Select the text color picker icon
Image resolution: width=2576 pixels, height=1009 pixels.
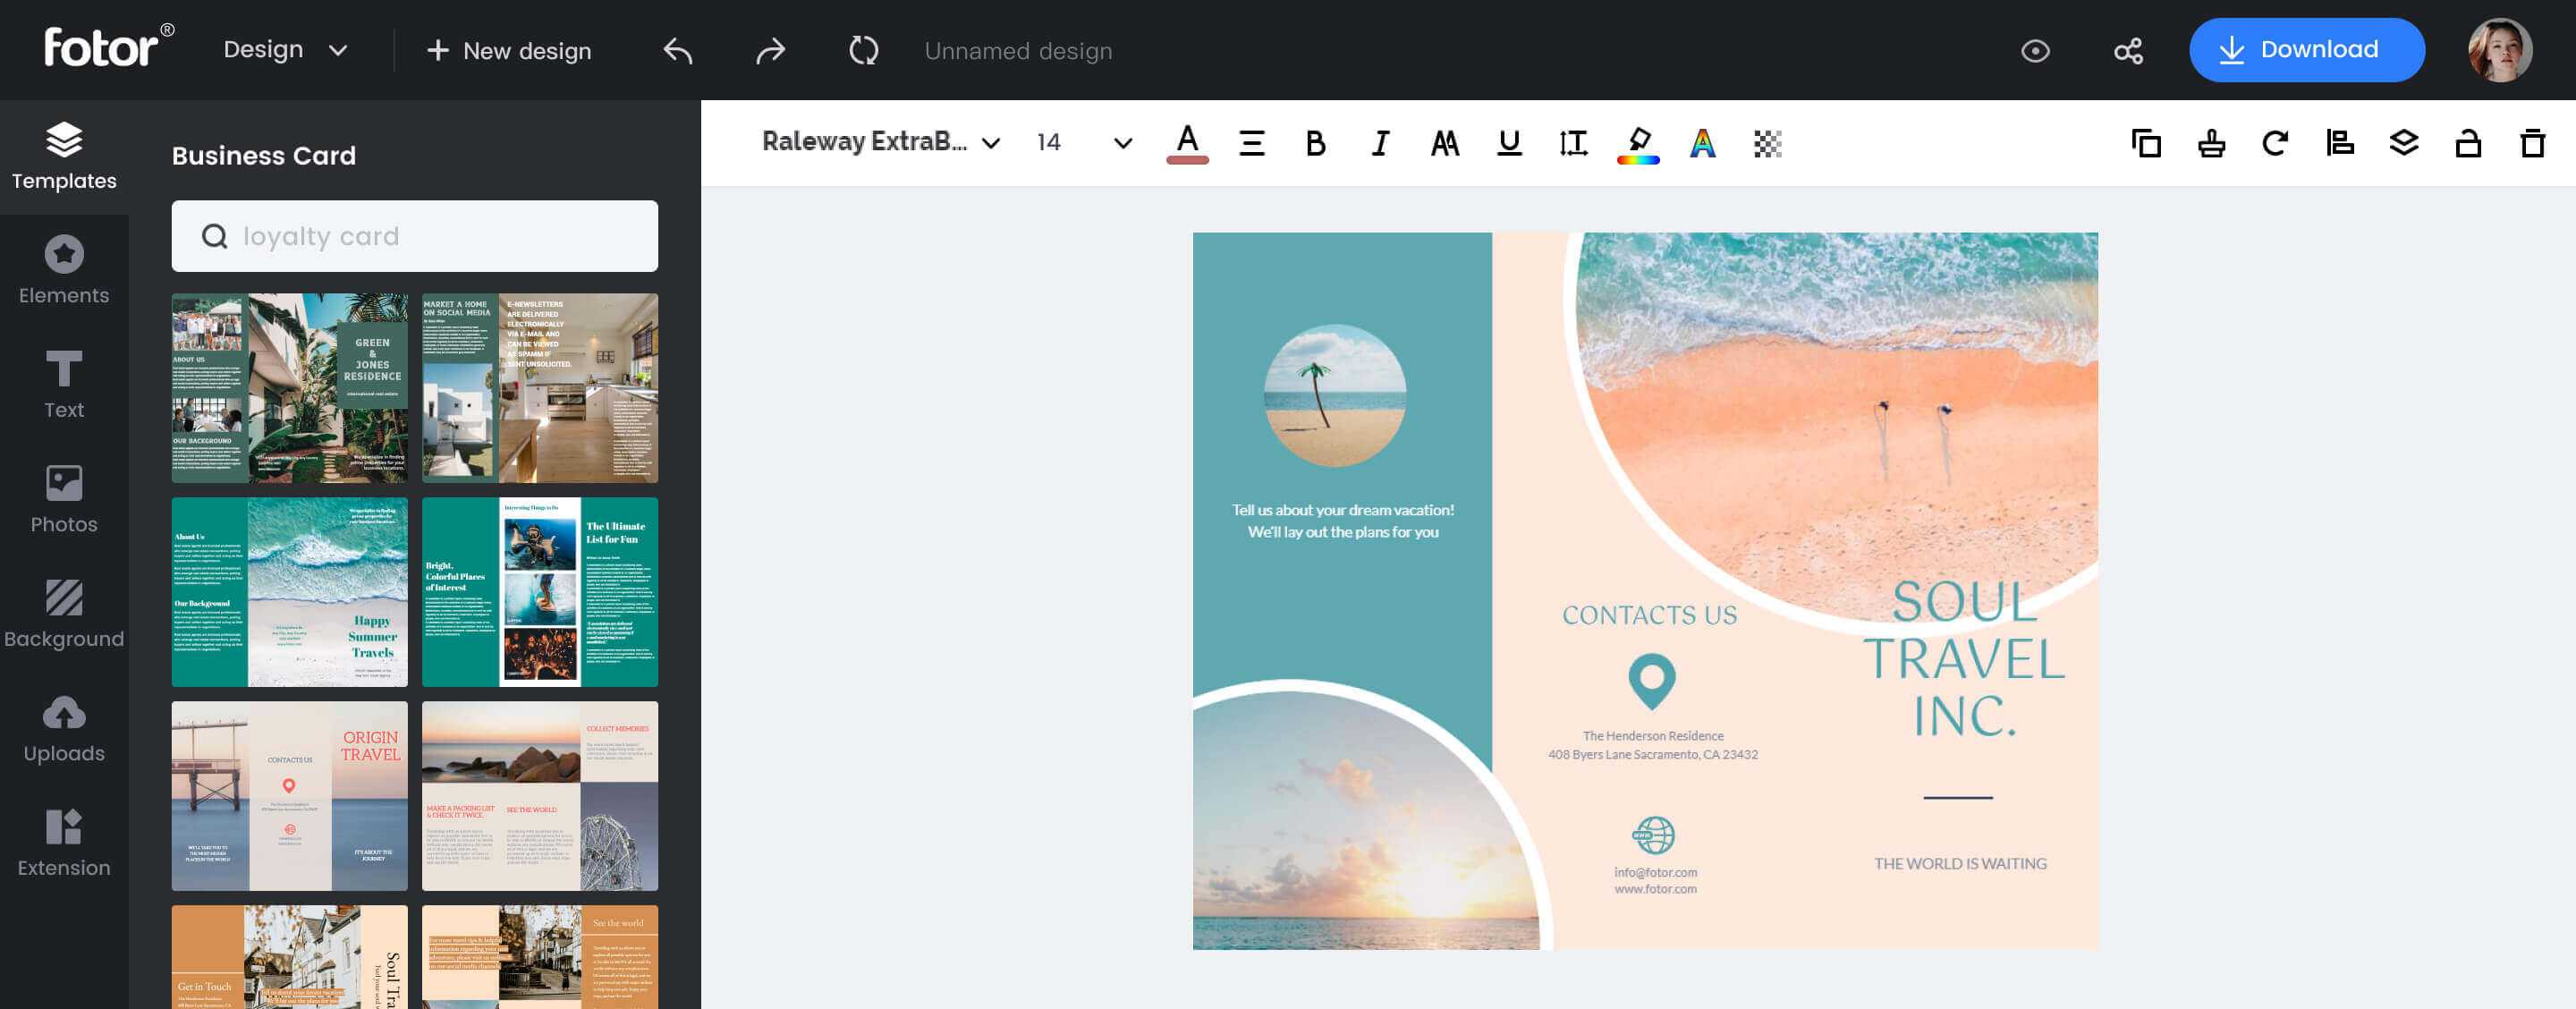[1188, 141]
